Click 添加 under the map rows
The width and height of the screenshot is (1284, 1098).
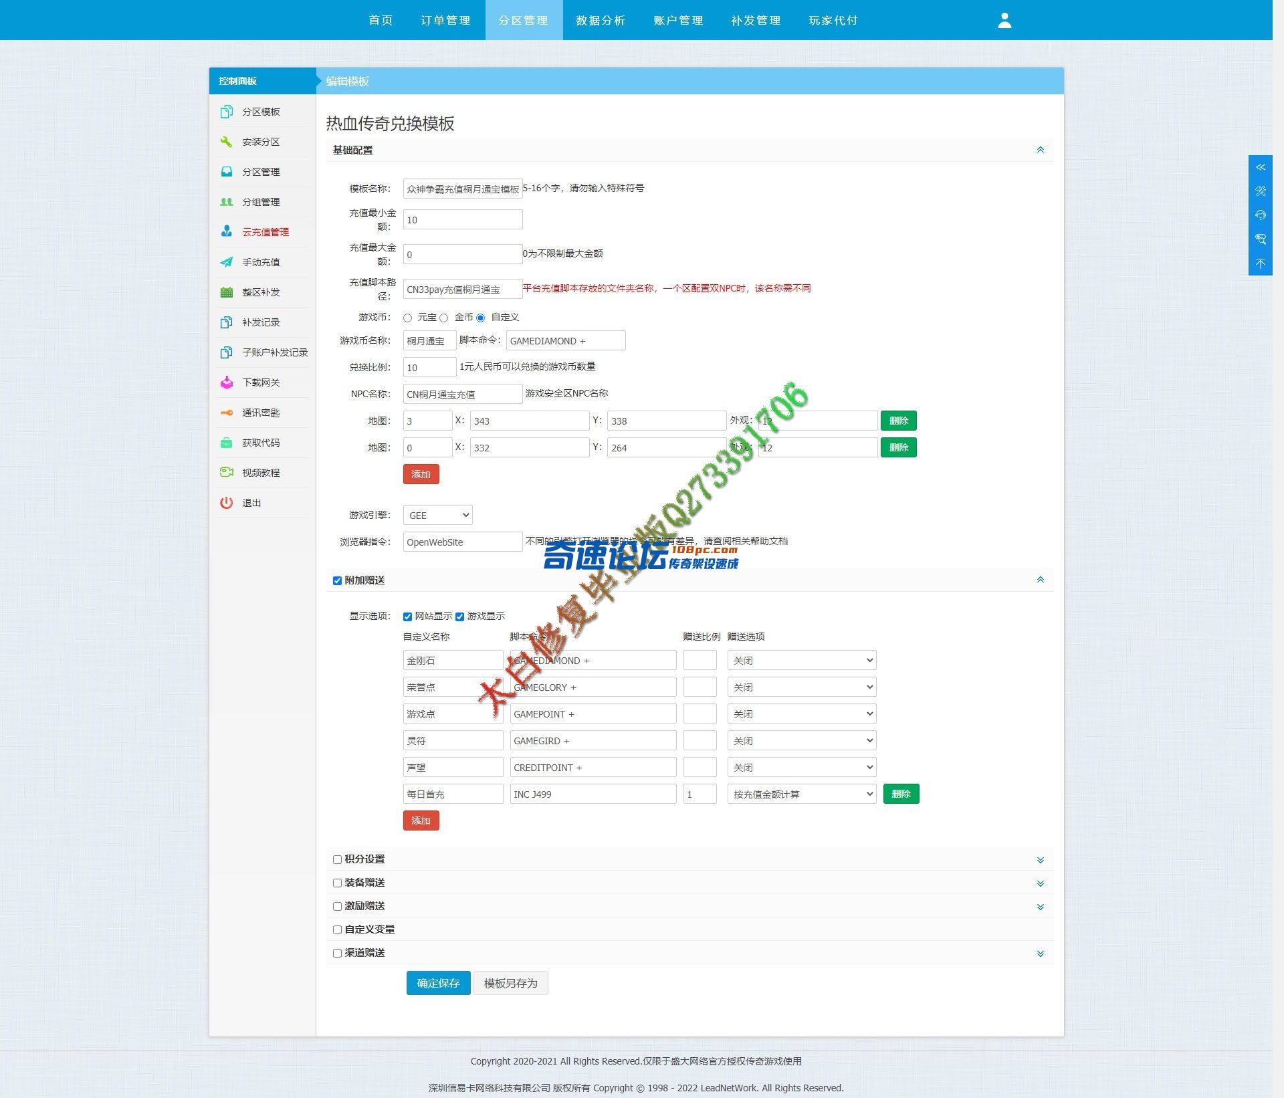pyautogui.click(x=421, y=474)
